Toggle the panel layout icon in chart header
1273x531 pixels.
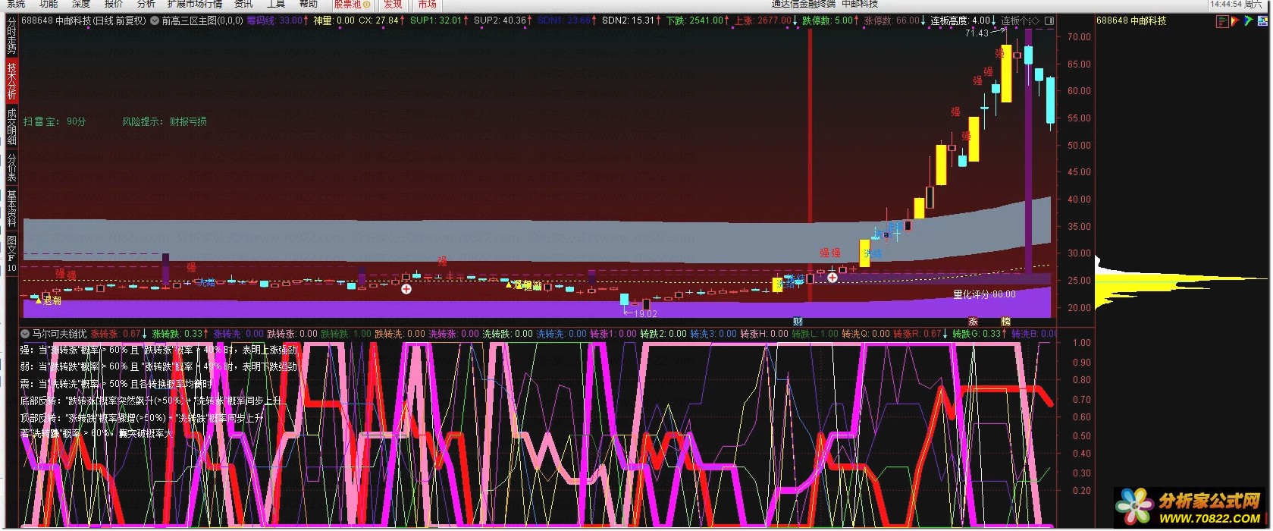coord(1049,20)
